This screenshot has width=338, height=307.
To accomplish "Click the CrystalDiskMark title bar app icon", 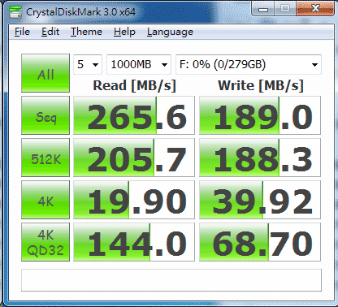I will pos(15,11).
